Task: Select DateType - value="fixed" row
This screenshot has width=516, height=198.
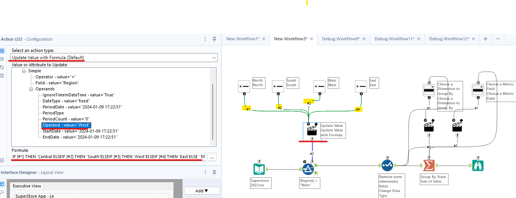Action: [x=66, y=101]
